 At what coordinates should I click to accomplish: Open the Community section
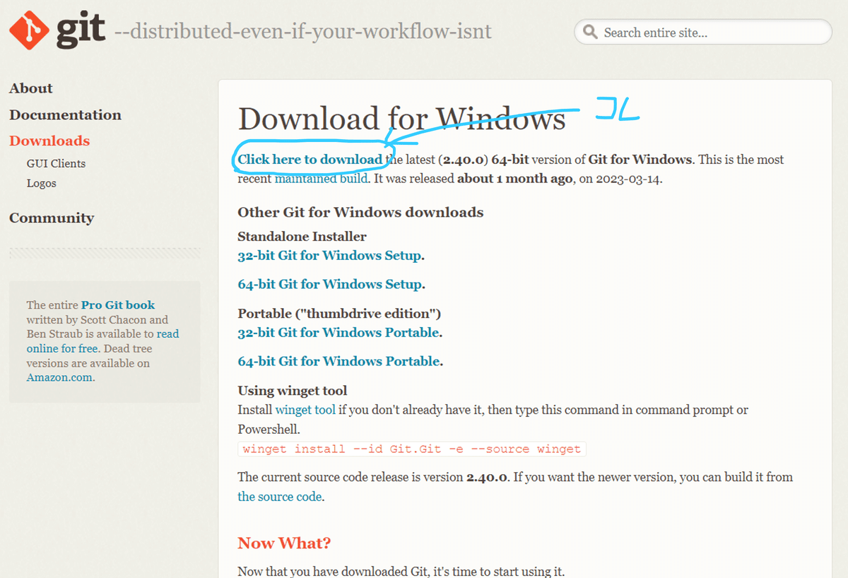[x=52, y=218]
